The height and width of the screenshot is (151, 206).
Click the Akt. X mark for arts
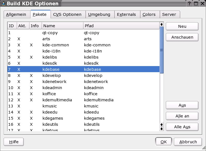tap(19, 39)
